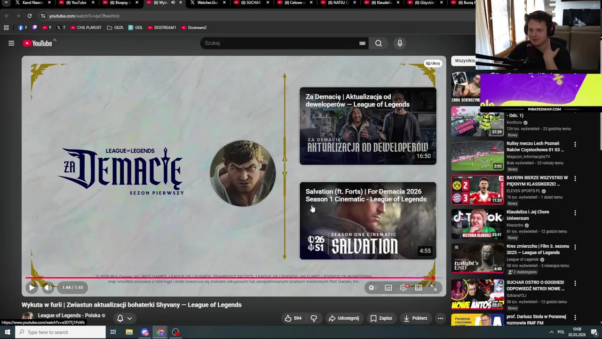Seek on the red video progress bar
The image size is (602, 339).
click(x=233, y=278)
